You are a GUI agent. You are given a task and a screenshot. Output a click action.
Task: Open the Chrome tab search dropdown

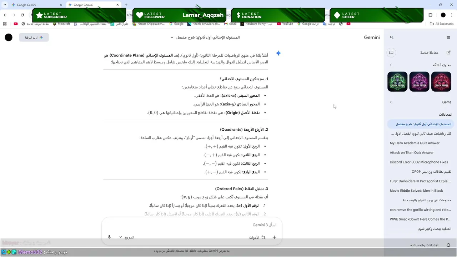pyautogui.click(x=5, y=5)
